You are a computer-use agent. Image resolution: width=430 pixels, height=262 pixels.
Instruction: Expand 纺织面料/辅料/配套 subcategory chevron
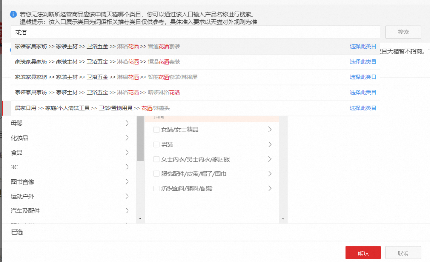(x=270, y=188)
